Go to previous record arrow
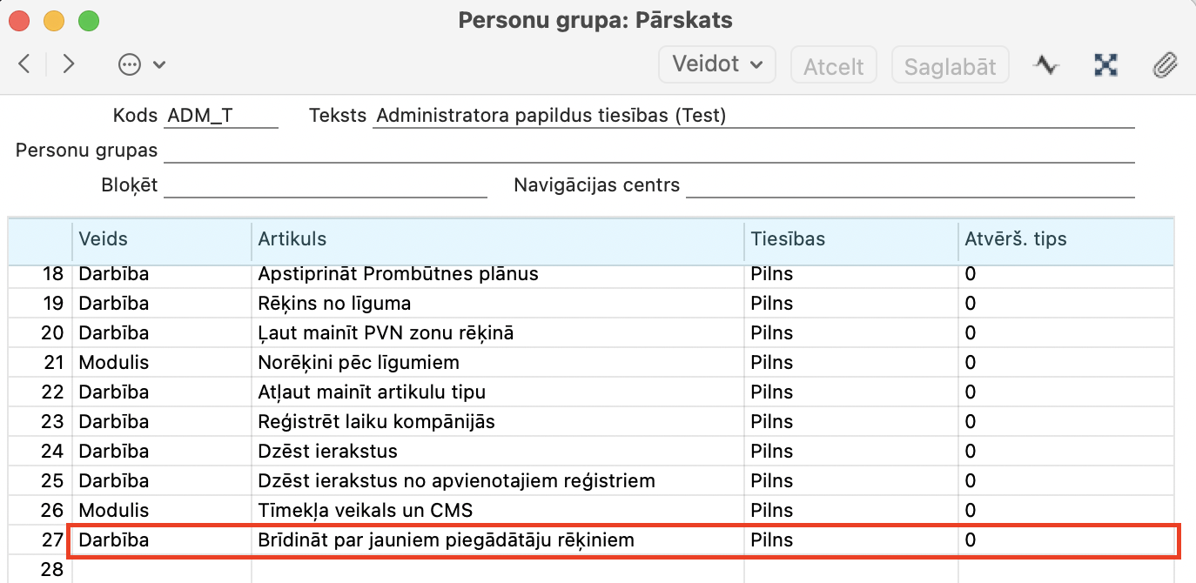The height and width of the screenshot is (583, 1196). pos(24,64)
